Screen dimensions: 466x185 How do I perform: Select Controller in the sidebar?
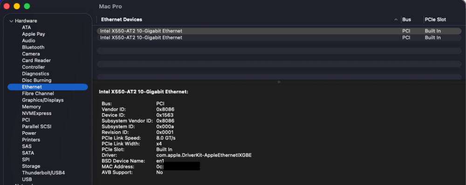33,67
